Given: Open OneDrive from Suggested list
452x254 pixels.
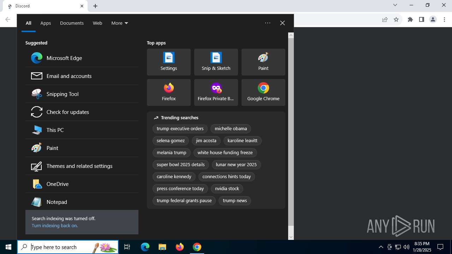Looking at the screenshot, I should coord(82,184).
